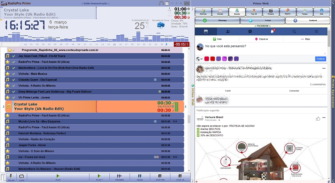Open the Notícias tab in Prime Web
The height and width of the screenshot is (183, 335).
pos(203,12)
